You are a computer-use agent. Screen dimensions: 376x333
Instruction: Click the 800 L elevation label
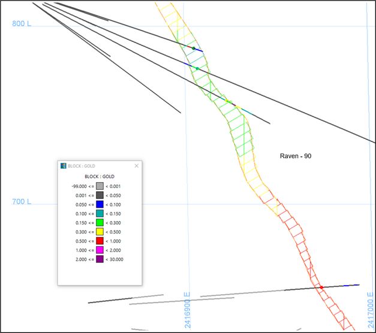(x=22, y=24)
